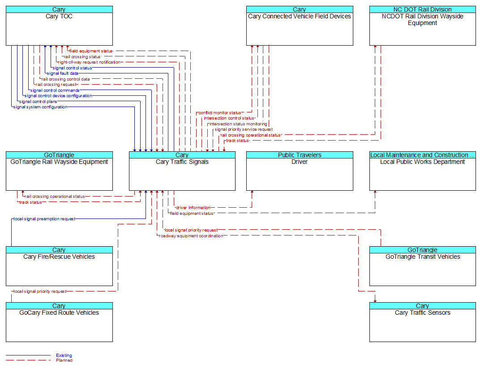Viewport: 480px width, 368px height.
Task: Click the GoTriangle Rail Wayside Equipment box
Action: (x=59, y=171)
